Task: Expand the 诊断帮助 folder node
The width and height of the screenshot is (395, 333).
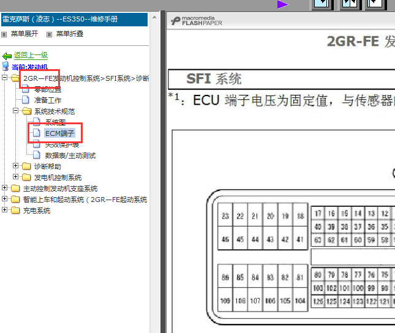Action: tap(16, 166)
